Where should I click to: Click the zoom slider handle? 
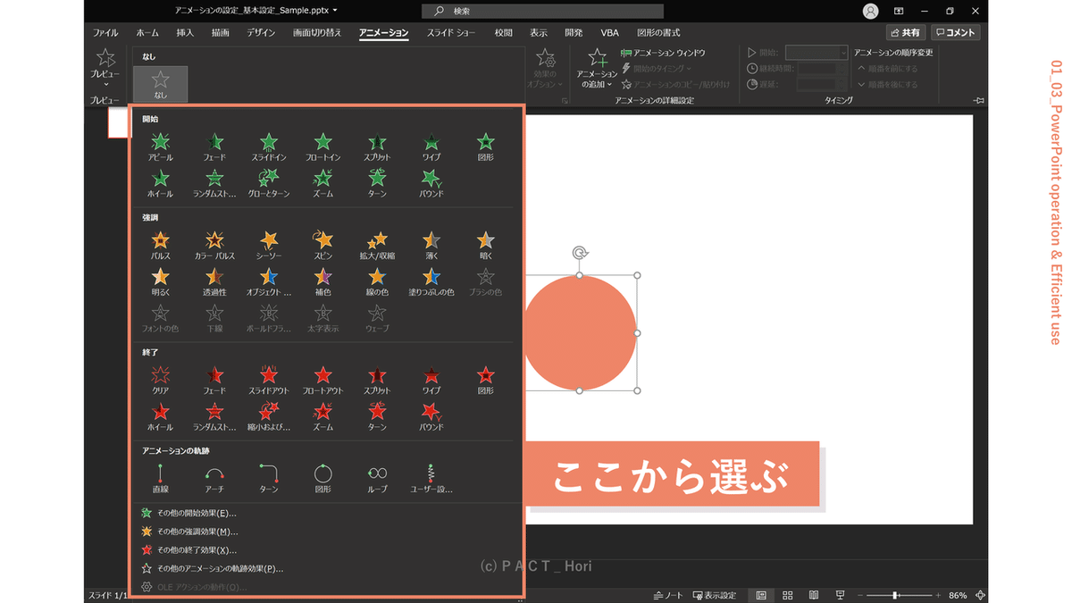tap(895, 595)
